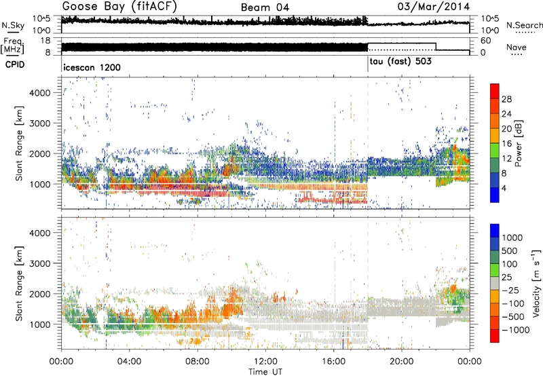
Task: Click the "20:00" time tick label
Action: 401,362
